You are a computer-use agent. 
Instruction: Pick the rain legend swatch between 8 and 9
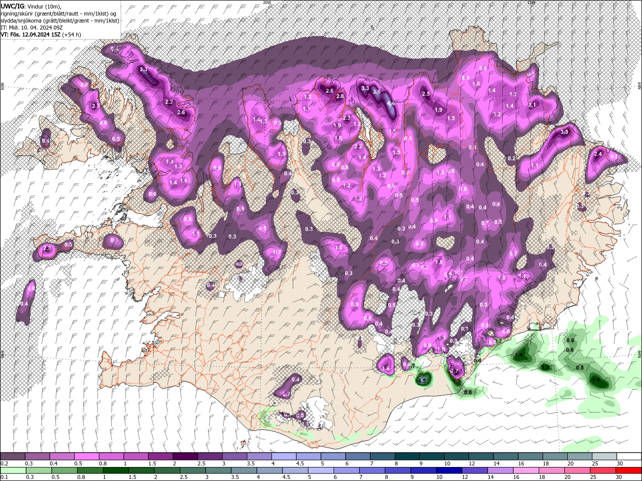point(398,470)
